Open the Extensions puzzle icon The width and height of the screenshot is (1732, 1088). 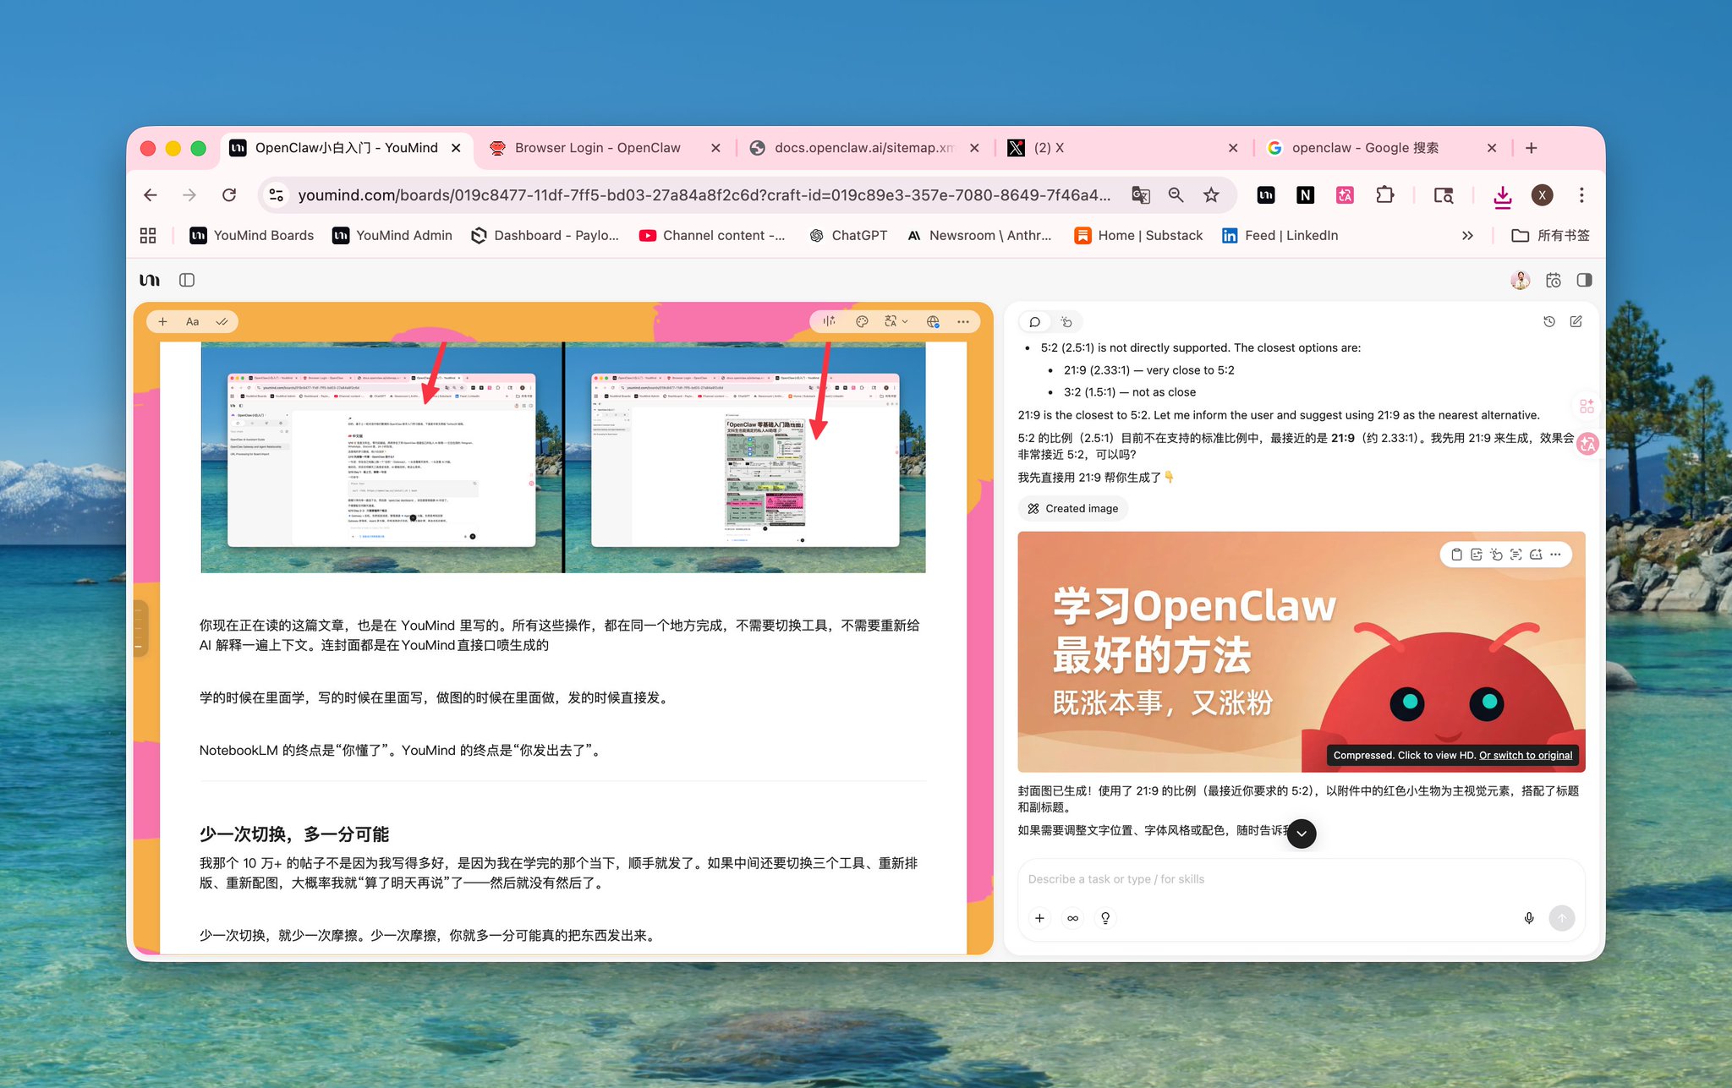[1384, 195]
